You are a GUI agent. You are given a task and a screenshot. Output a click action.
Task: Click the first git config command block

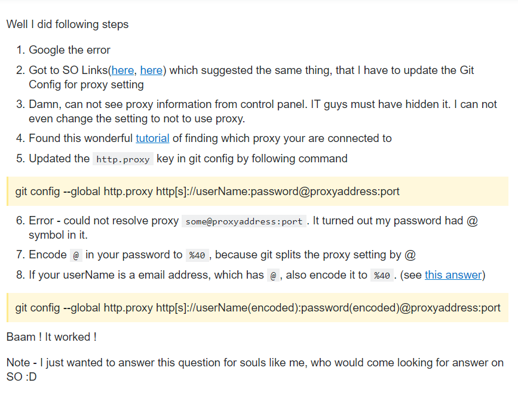click(x=258, y=192)
